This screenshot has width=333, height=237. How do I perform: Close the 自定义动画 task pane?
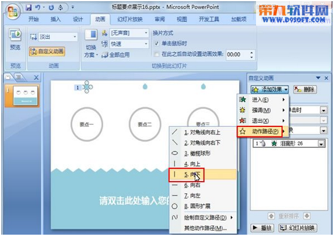point(327,78)
